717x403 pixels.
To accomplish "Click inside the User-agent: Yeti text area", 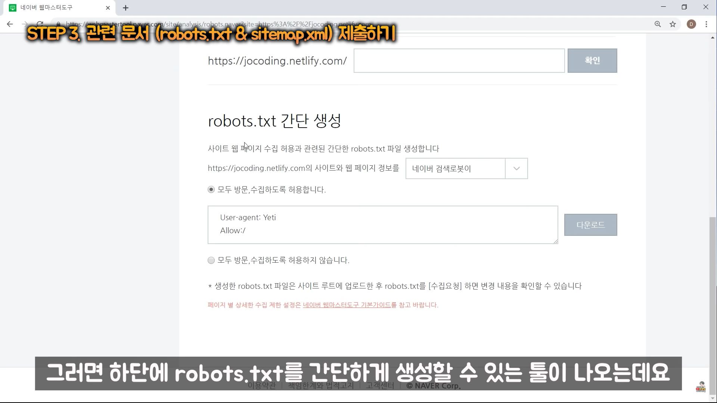I will click(x=383, y=225).
